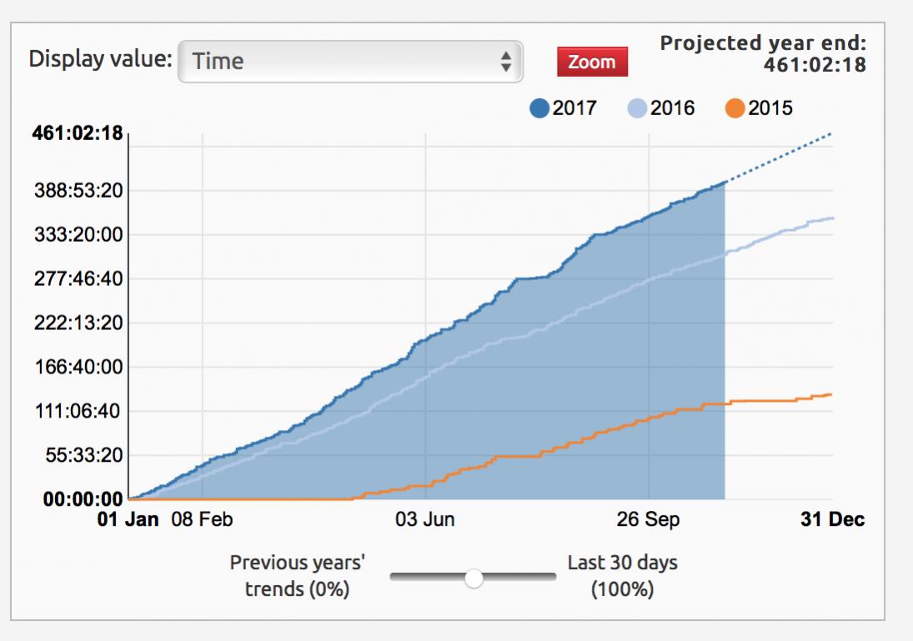The image size is (913, 641).
Task: Click the 31 Dec axis label
Action: 832,520
